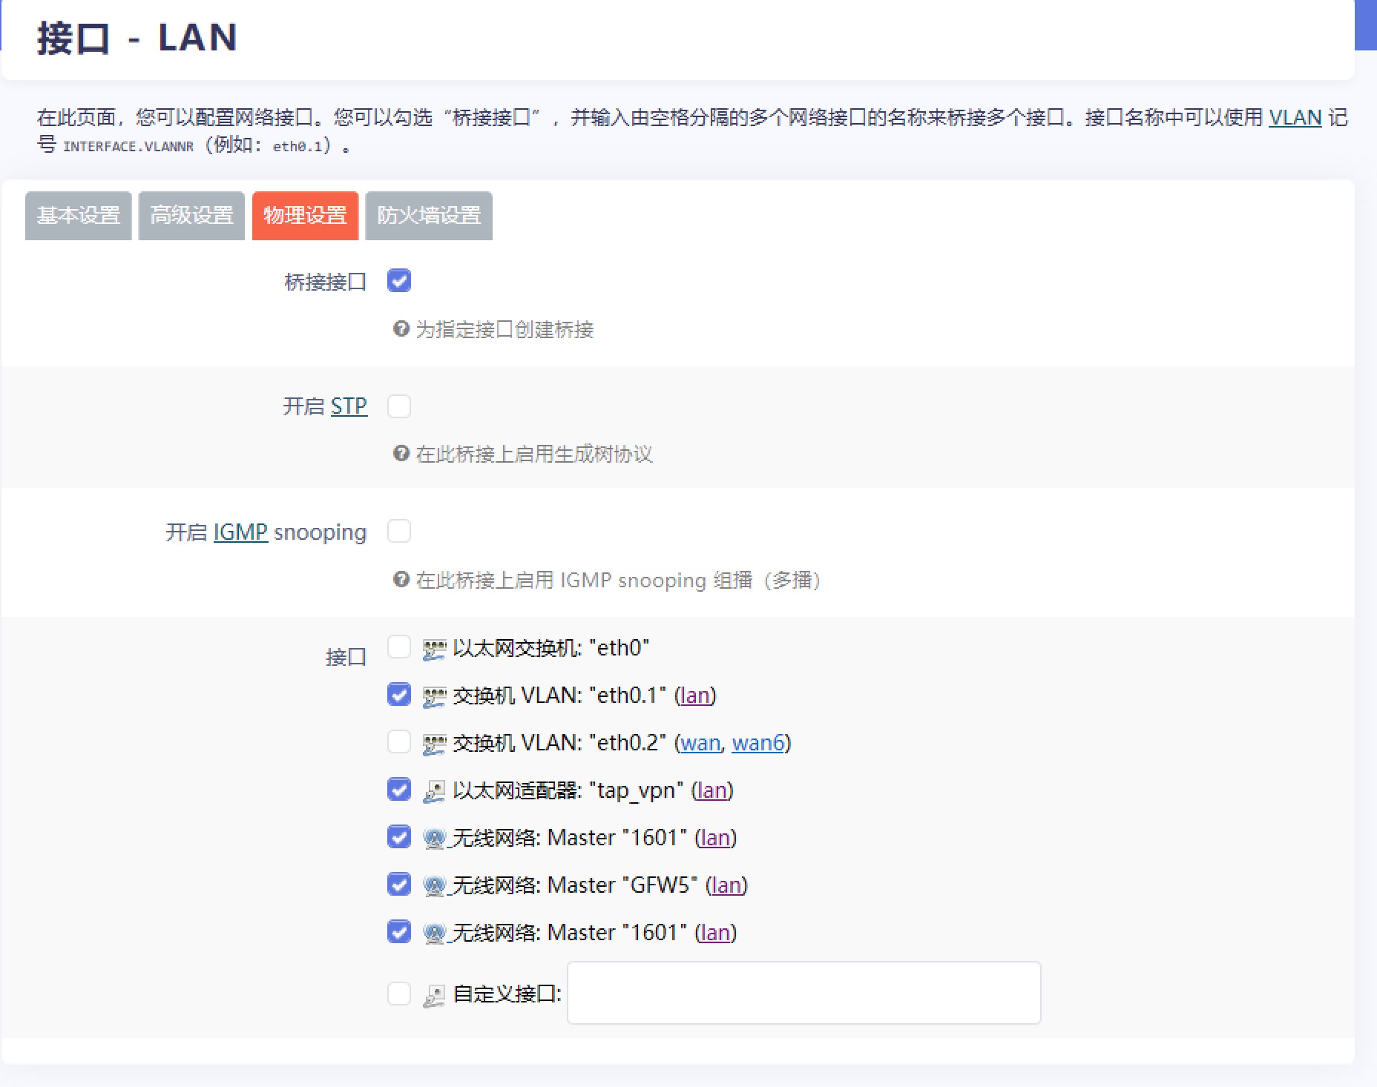Click the wireless icon beside Master "1601"
The height and width of the screenshot is (1087, 1377).
pos(433,837)
